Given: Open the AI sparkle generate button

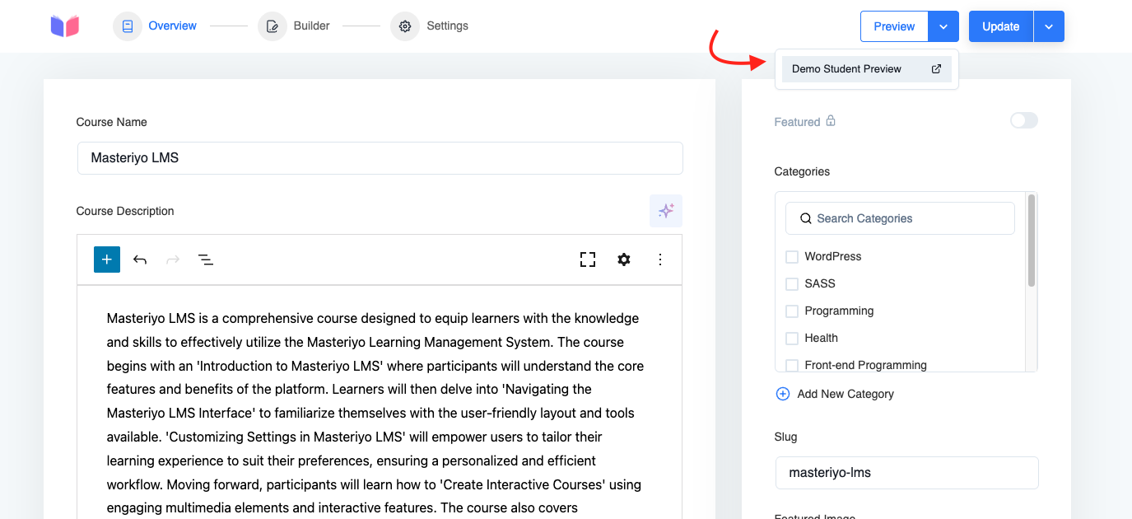Looking at the screenshot, I should [x=666, y=211].
